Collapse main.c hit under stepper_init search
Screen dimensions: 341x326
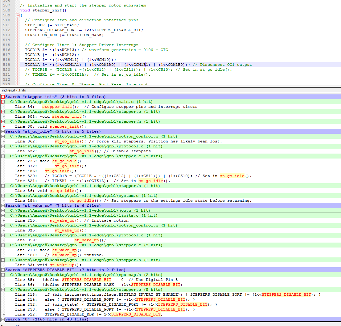click(3, 102)
